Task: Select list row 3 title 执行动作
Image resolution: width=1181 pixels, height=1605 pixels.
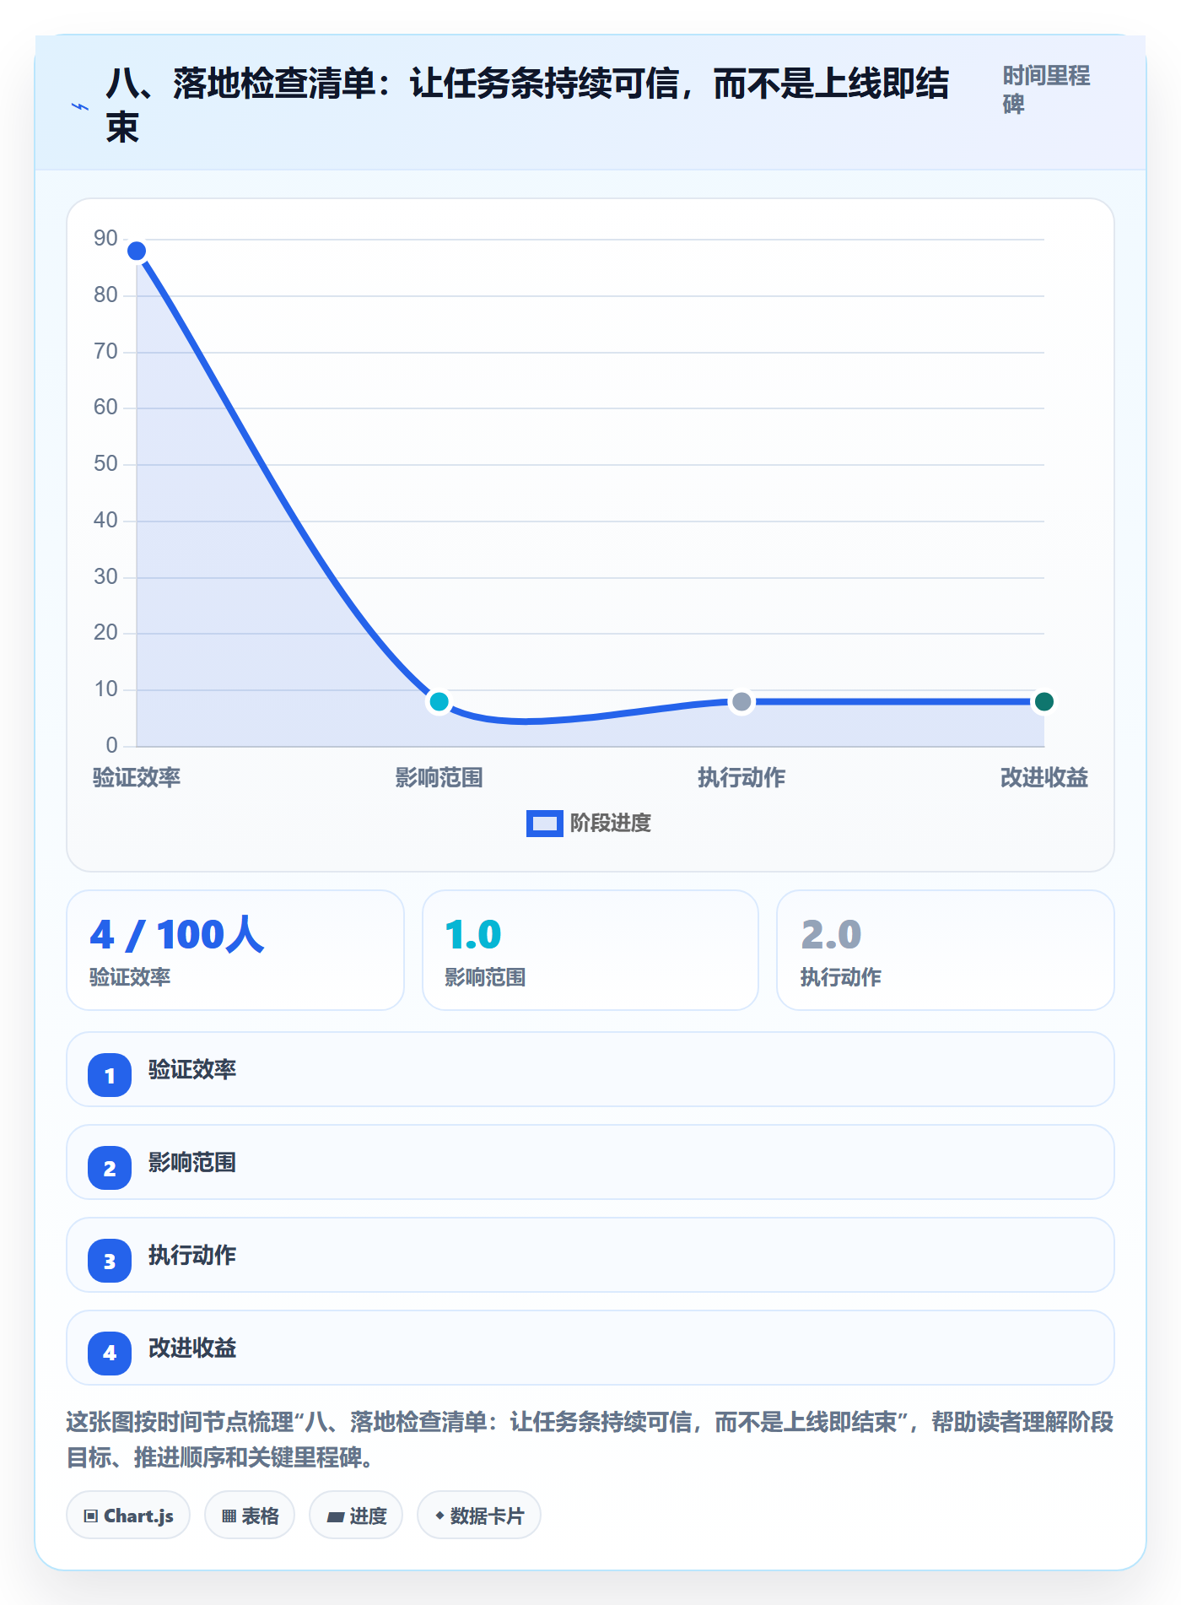Action: (x=192, y=1255)
